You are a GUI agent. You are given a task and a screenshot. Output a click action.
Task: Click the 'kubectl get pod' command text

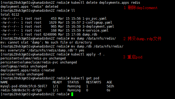(x=85, y=78)
